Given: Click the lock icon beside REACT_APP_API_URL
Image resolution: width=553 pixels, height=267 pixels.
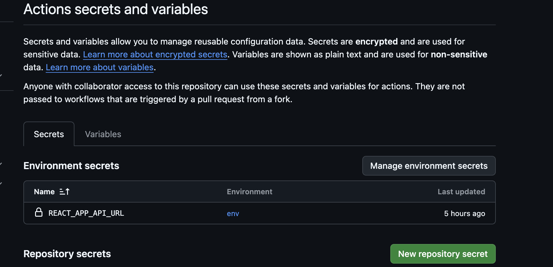Looking at the screenshot, I should click(x=39, y=212).
